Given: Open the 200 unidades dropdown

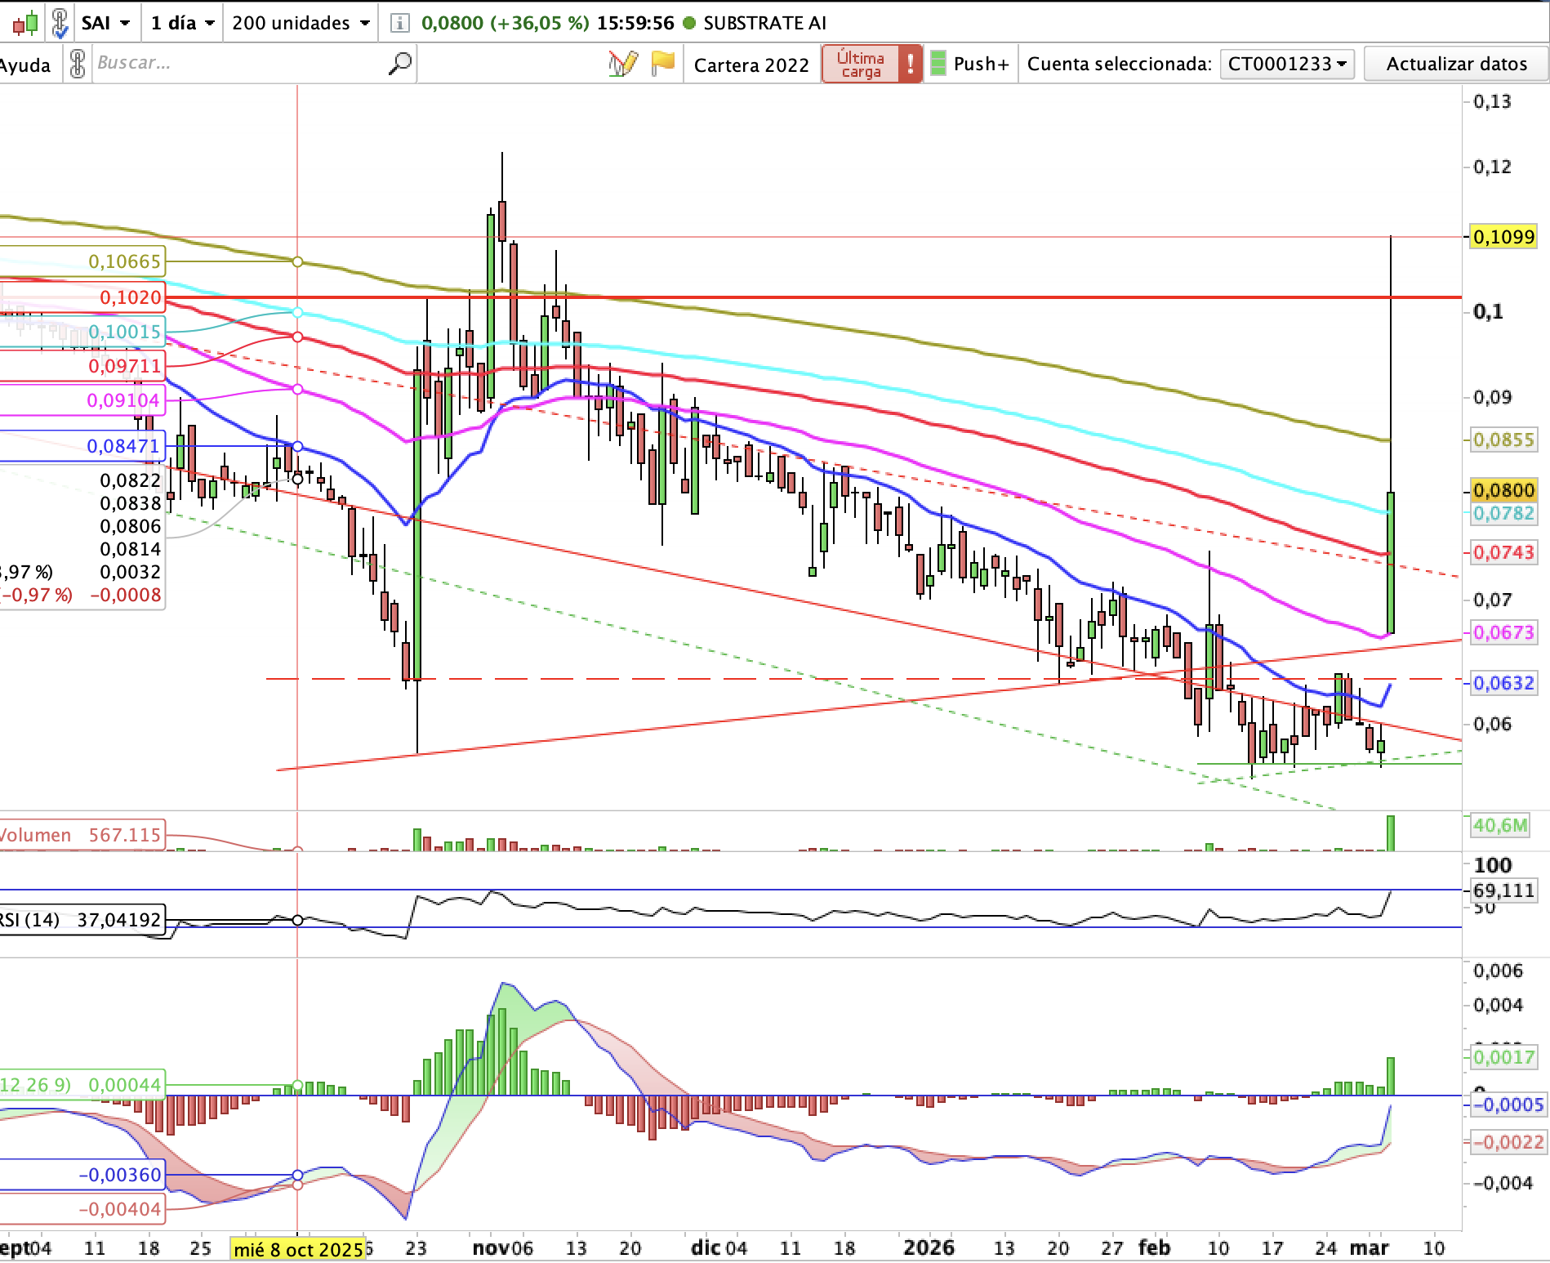Looking at the screenshot, I should tap(300, 23).
